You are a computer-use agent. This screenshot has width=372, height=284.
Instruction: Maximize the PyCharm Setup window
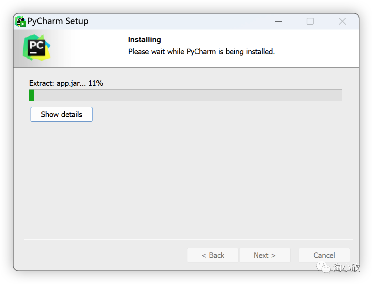(x=310, y=21)
